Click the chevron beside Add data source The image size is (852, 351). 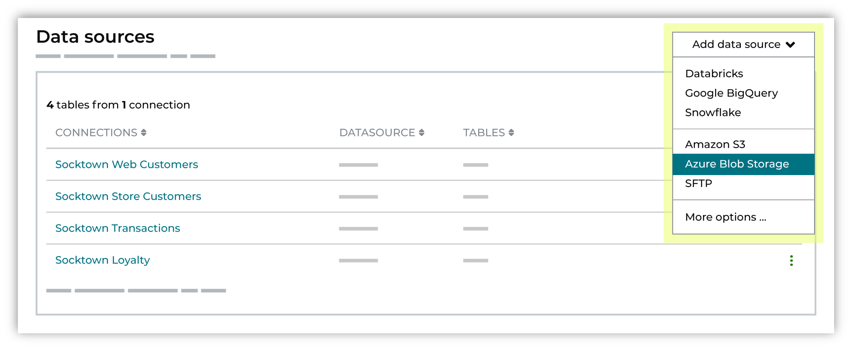pos(791,44)
